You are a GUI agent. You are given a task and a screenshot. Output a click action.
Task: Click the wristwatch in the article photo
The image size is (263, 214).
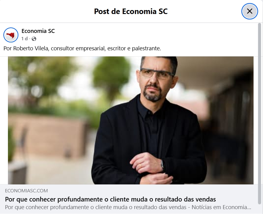(x=162, y=164)
